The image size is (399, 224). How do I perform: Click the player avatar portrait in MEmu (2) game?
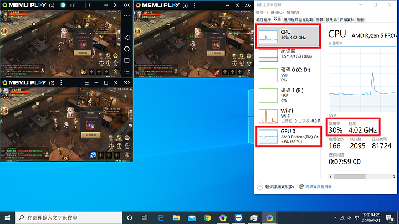(x=6, y=93)
